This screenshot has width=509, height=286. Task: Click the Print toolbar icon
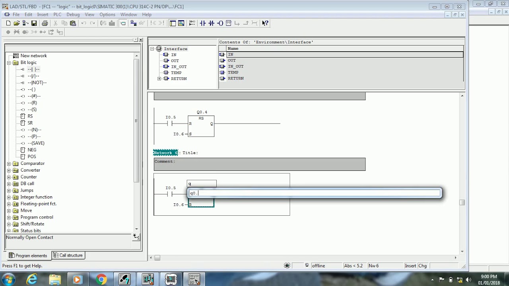point(45,23)
